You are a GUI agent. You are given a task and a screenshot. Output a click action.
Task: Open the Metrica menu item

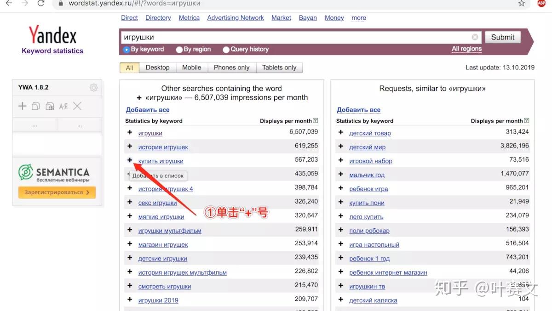pos(189,17)
